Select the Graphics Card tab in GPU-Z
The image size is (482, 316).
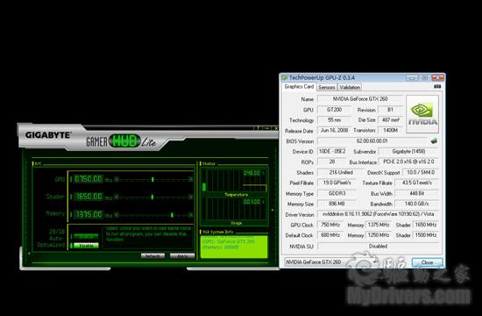(x=299, y=87)
